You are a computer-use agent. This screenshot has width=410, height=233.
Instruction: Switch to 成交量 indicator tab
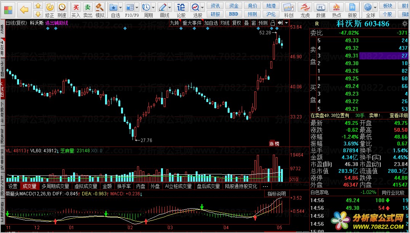30,186
